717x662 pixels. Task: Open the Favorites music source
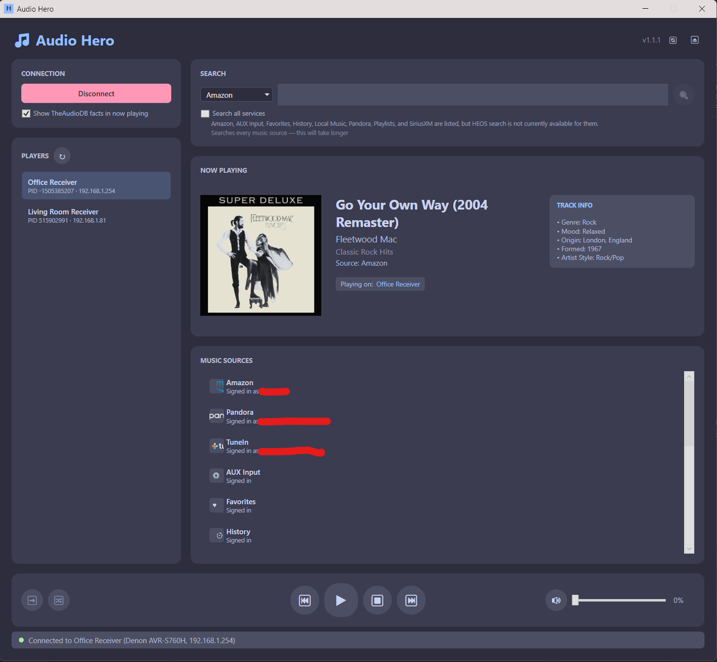(240, 505)
